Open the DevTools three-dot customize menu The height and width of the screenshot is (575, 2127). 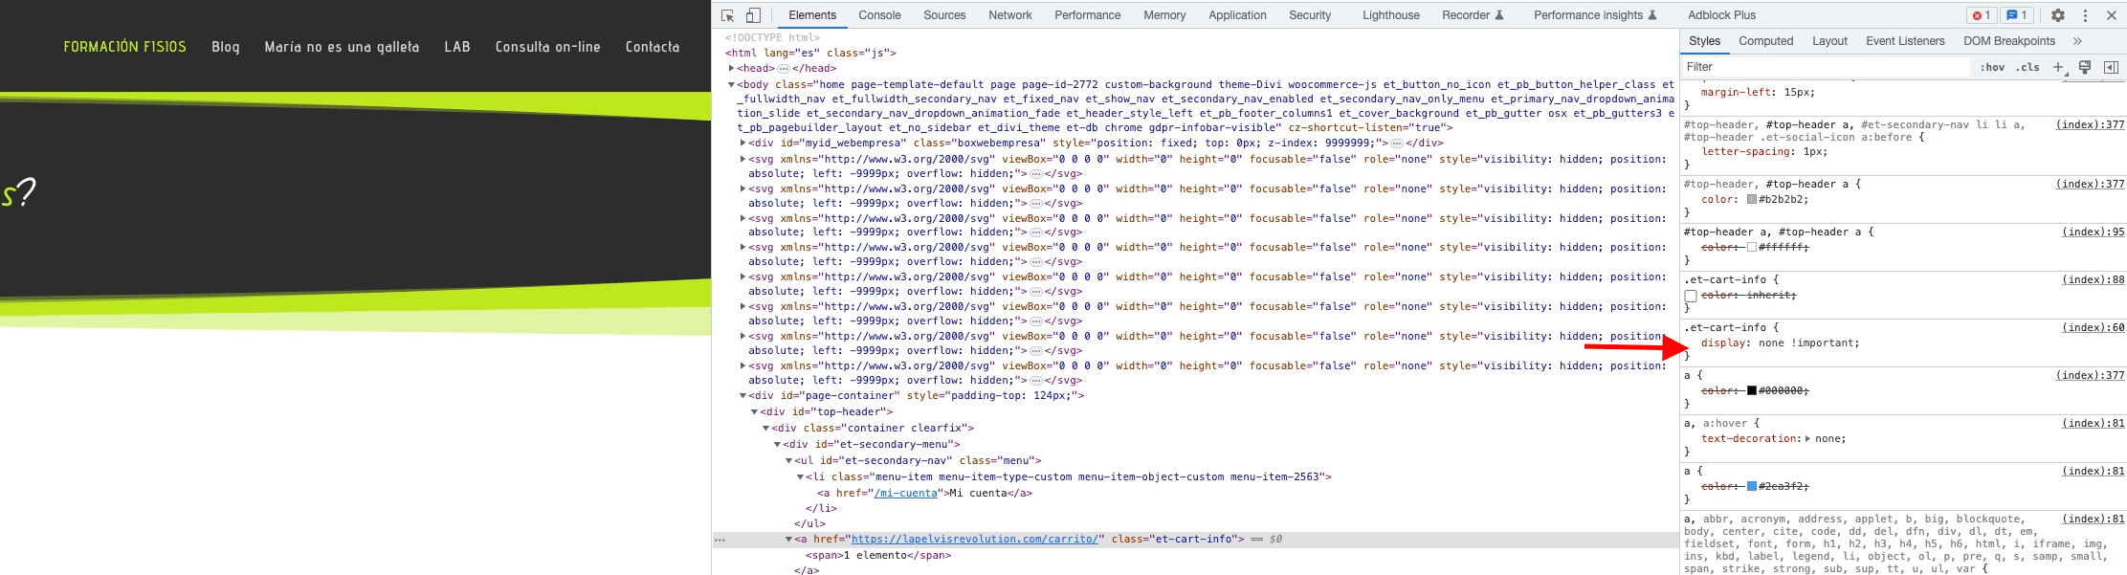[x=2086, y=15]
